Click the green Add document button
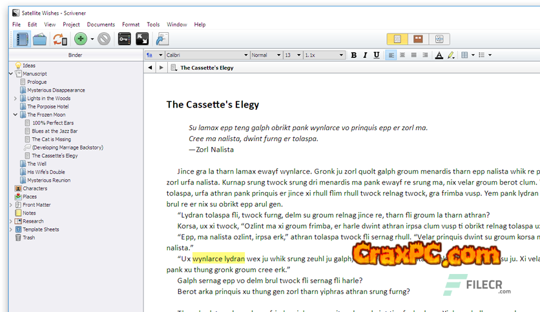 point(80,39)
